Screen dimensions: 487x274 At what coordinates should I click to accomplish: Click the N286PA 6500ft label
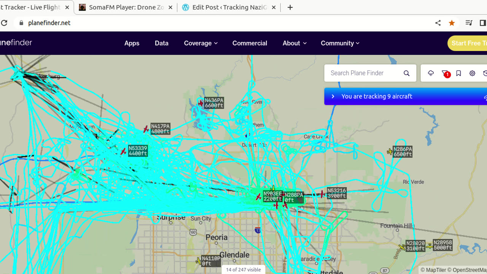click(403, 152)
